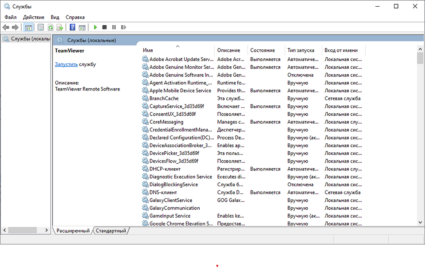Click the down arrow on the vertical scrollbar
Viewport: 425px width, 267px height.
click(x=420, y=222)
